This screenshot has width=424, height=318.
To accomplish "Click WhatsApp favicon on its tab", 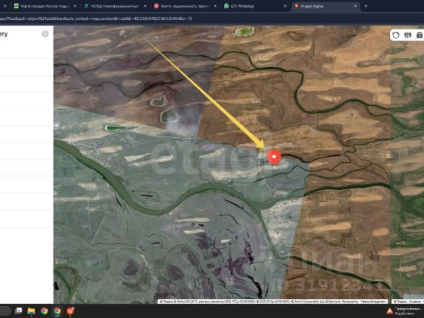I will point(227,6).
